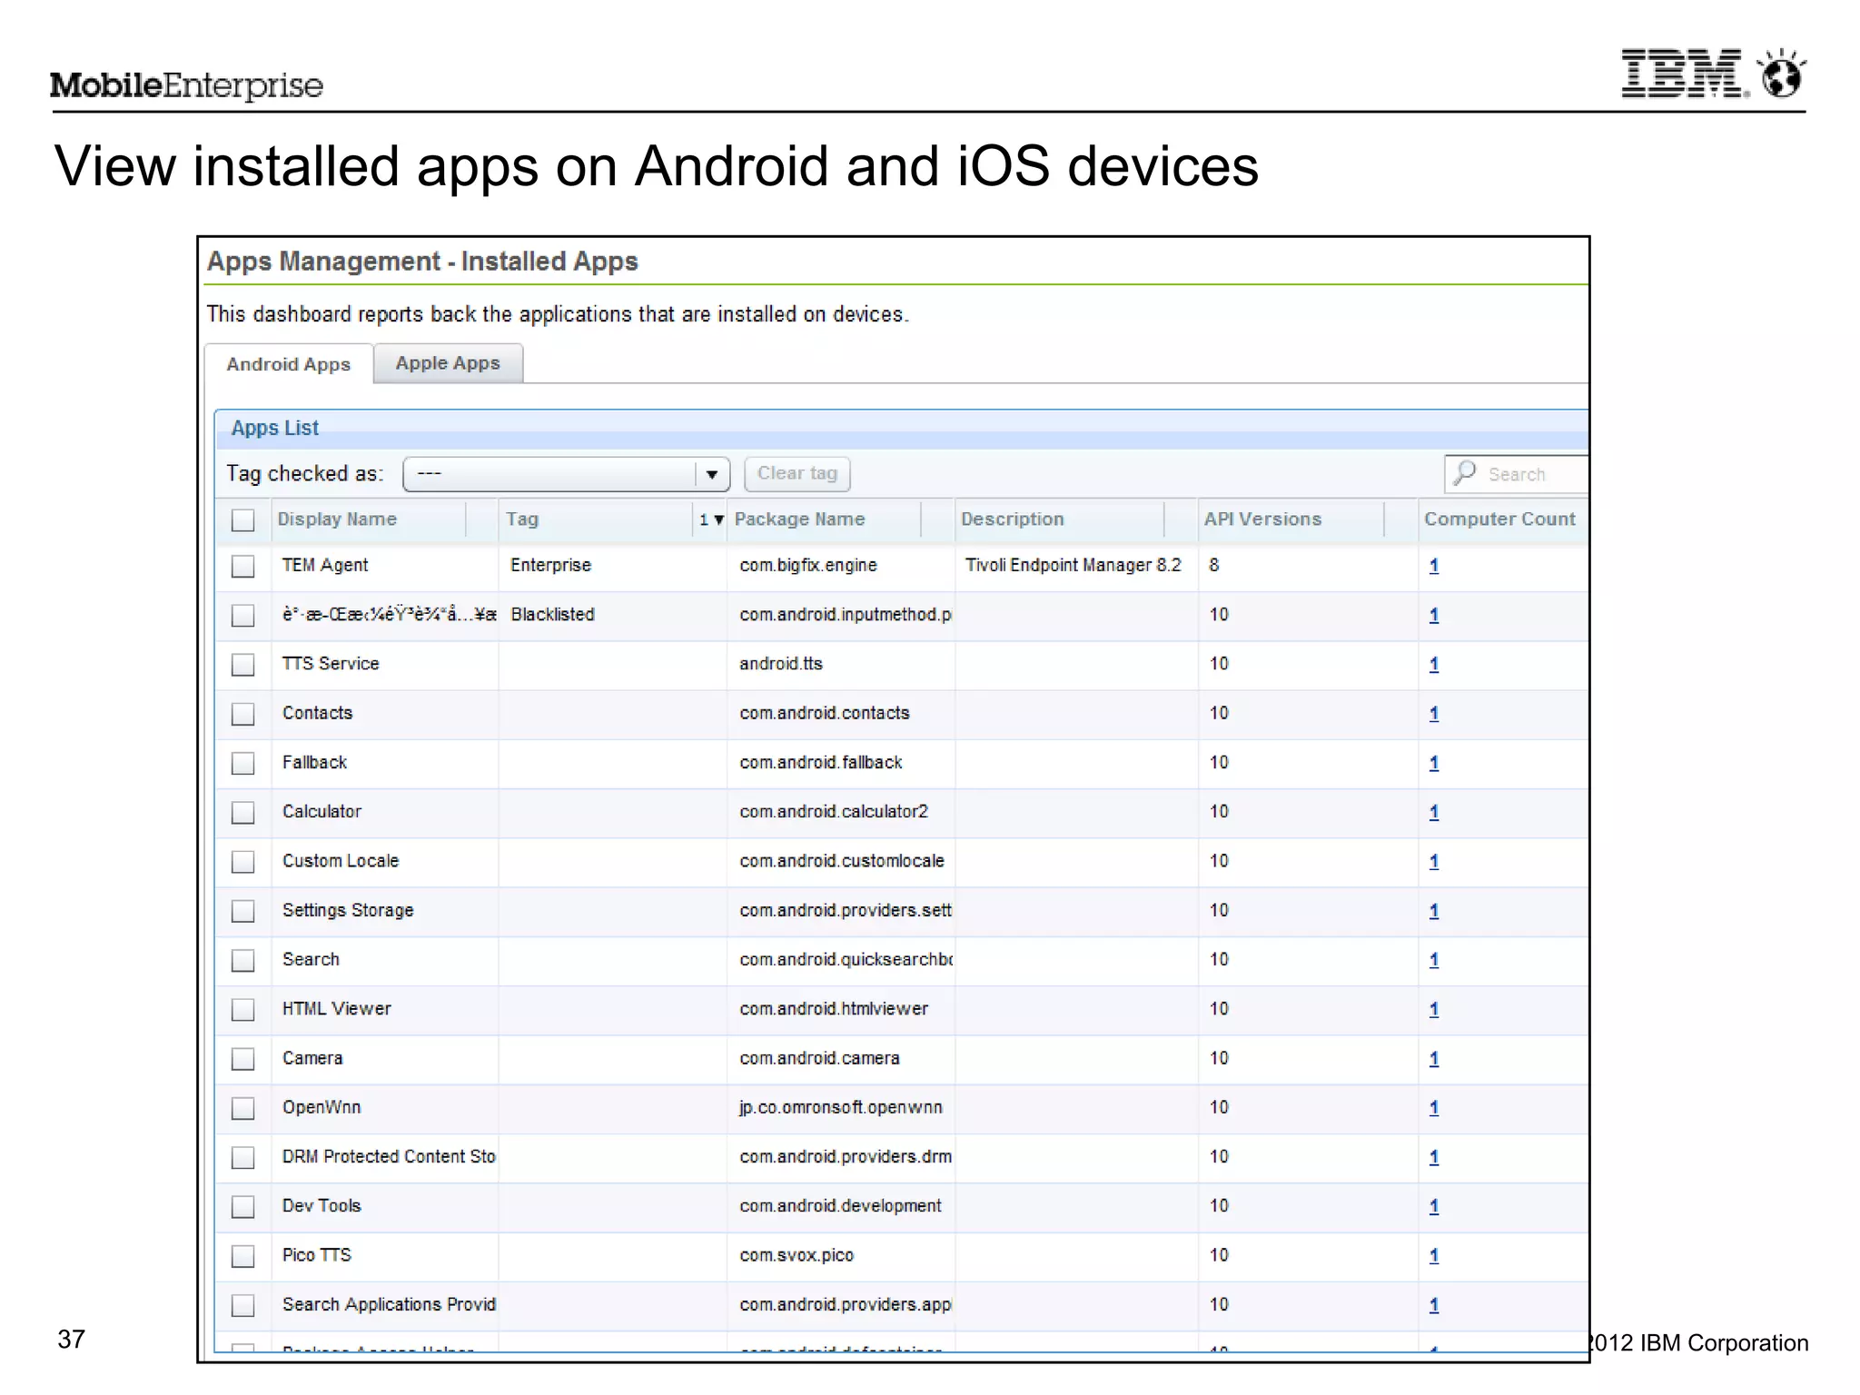
Task: Sort by API Versions column header
Action: tap(1262, 519)
